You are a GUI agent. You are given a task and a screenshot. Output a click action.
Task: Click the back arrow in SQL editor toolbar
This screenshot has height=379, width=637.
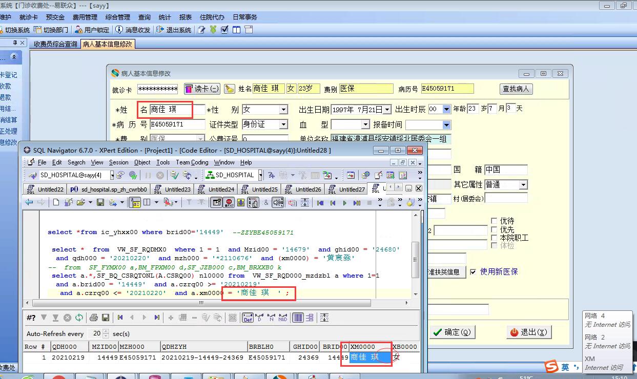(x=29, y=203)
